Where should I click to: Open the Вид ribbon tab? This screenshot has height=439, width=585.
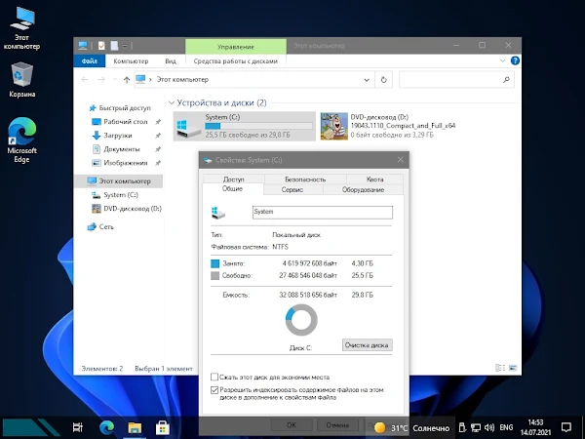click(171, 60)
